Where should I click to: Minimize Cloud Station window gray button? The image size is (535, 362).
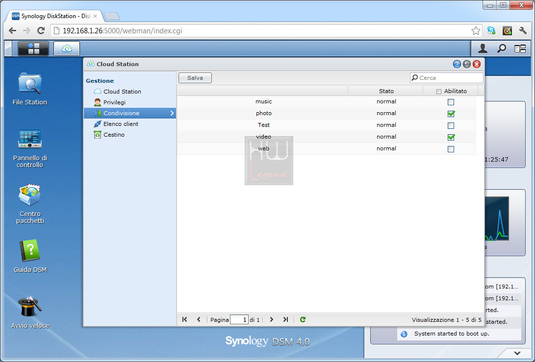[467, 64]
